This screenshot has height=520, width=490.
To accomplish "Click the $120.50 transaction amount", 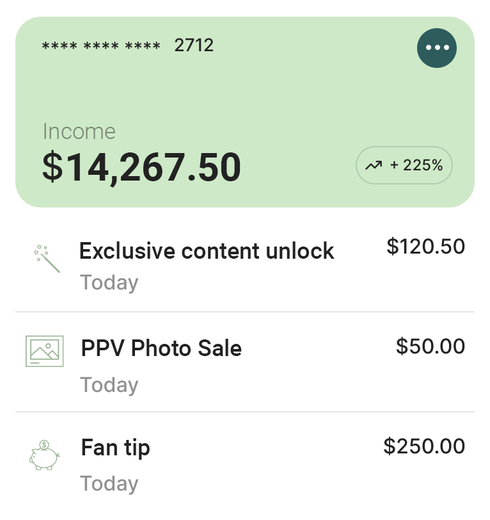I will tap(425, 247).
